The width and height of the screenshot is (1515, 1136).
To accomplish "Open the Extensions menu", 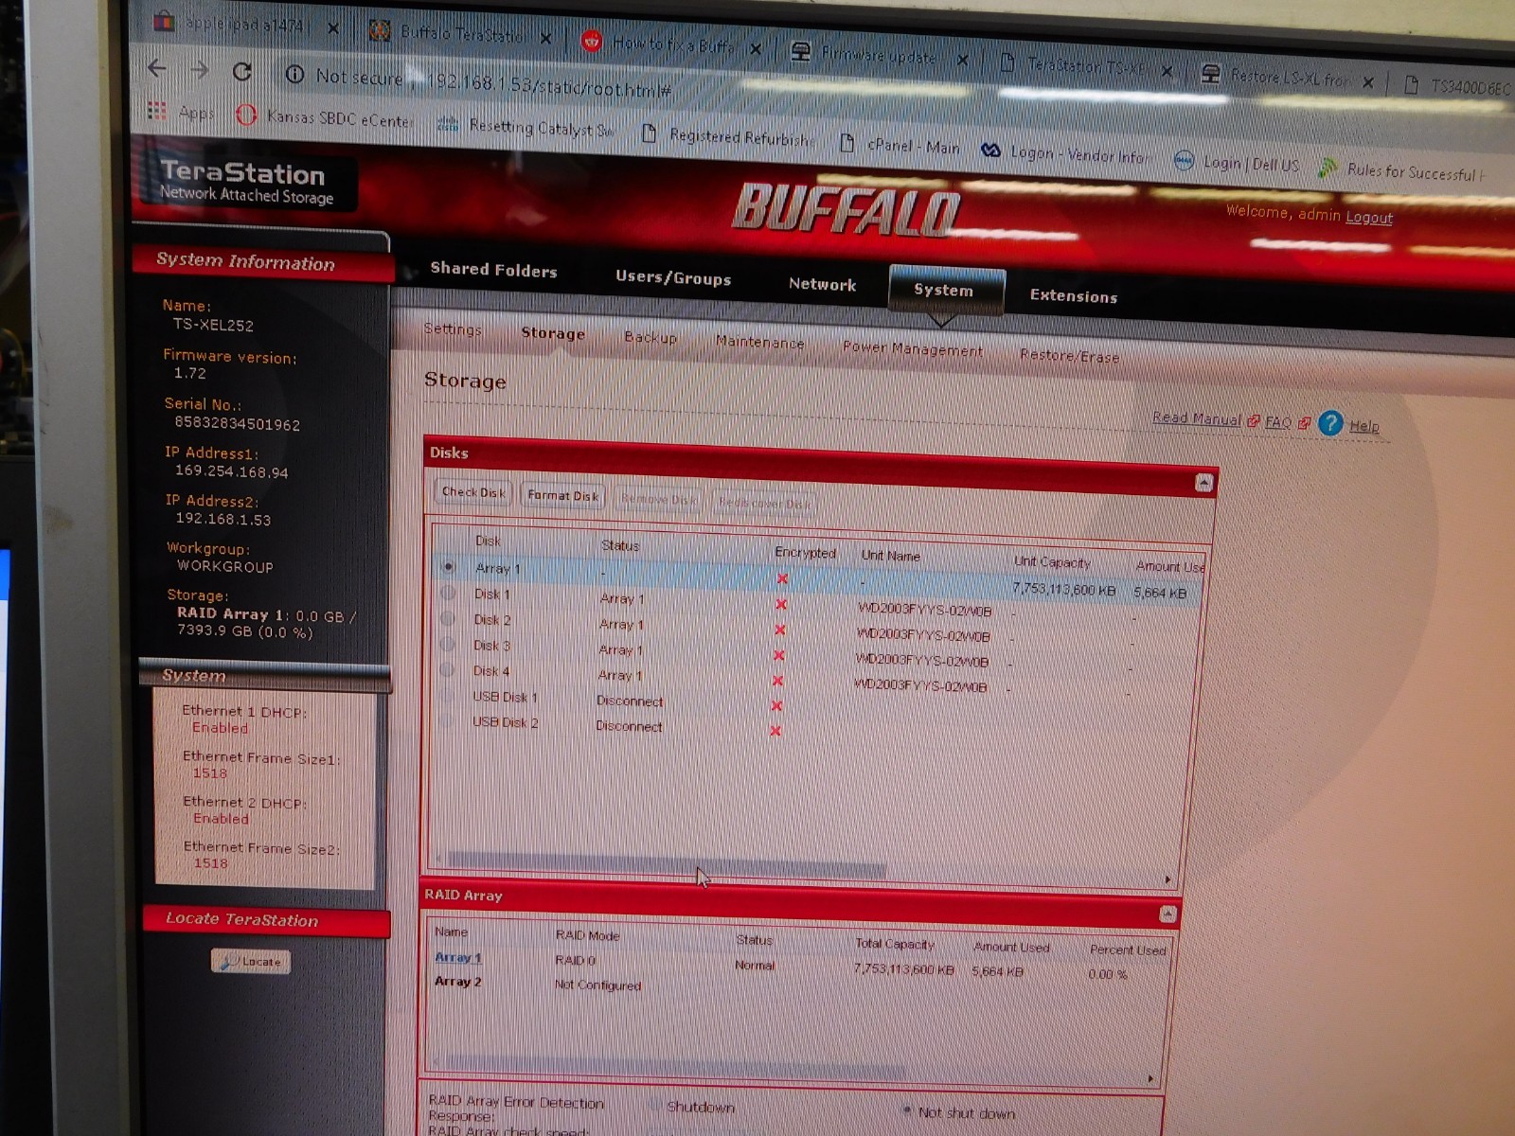I will coord(1074,296).
